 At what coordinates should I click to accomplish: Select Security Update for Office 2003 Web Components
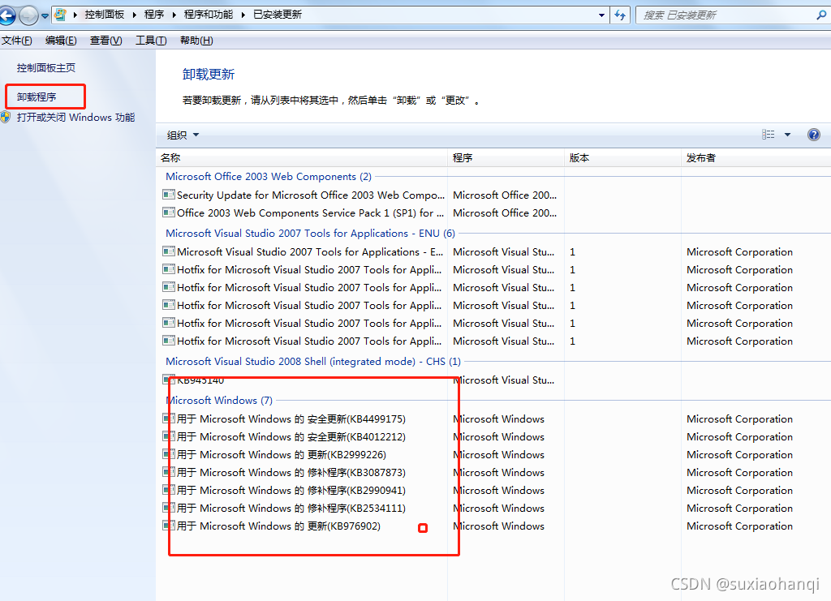[x=311, y=195]
